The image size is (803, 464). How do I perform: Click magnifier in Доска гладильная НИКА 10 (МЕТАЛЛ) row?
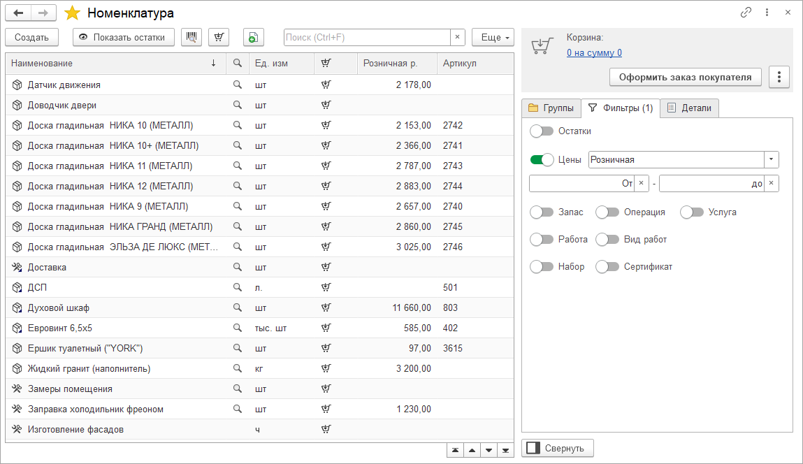click(x=237, y=125)
